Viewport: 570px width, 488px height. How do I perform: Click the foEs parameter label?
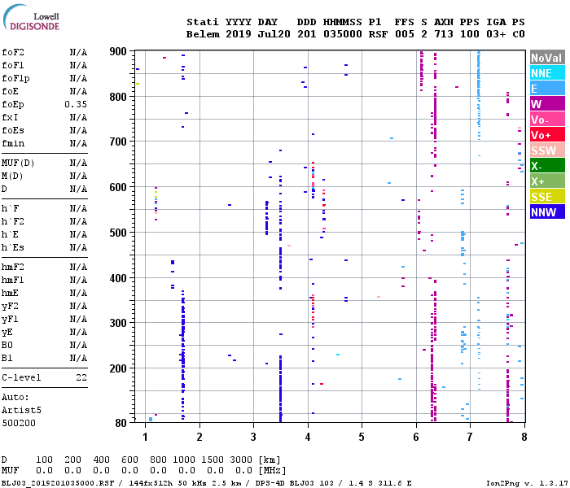point(13,130)
